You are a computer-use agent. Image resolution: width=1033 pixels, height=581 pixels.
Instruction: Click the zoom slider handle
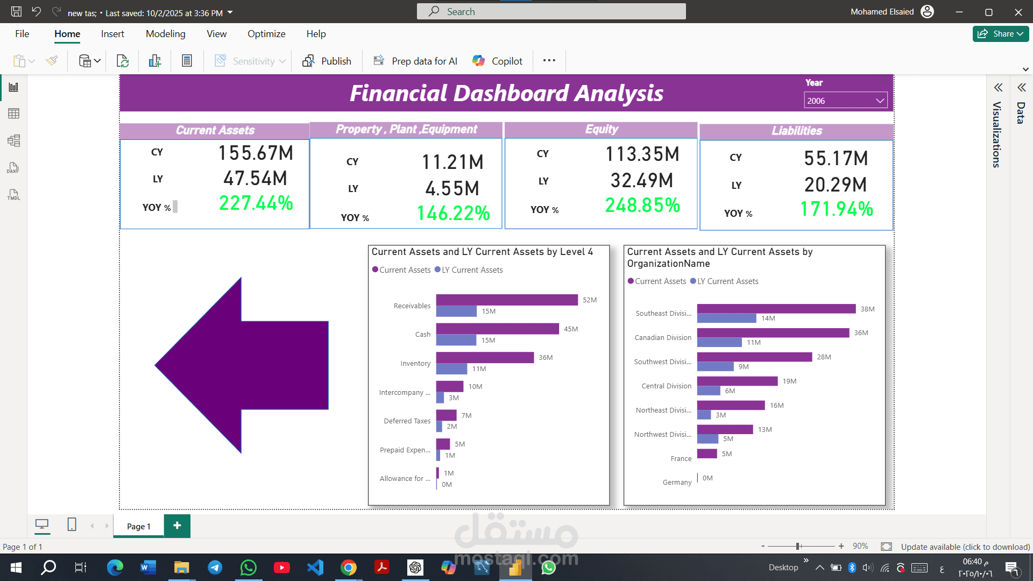(798, 547)
